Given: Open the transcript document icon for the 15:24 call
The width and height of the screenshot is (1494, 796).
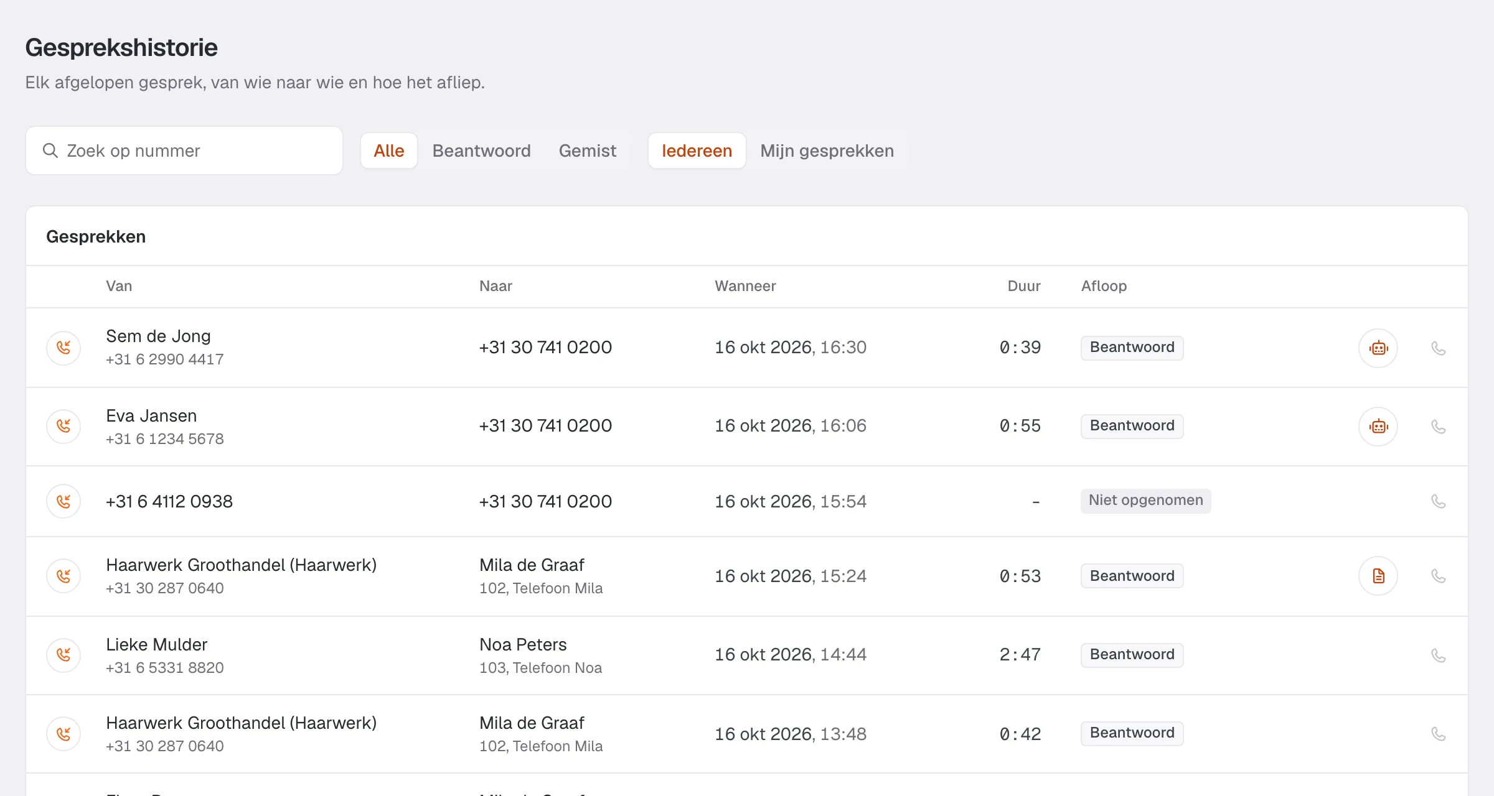Looking at the screenshot, I should click(x=1378, y=576).
